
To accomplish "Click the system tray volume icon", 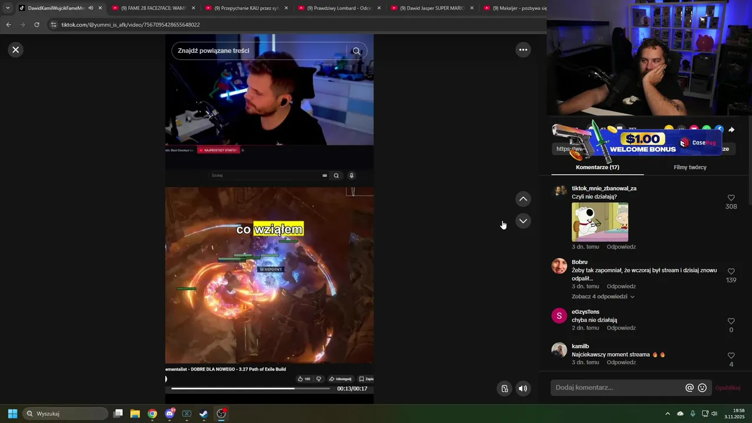I will coord(714,414).
